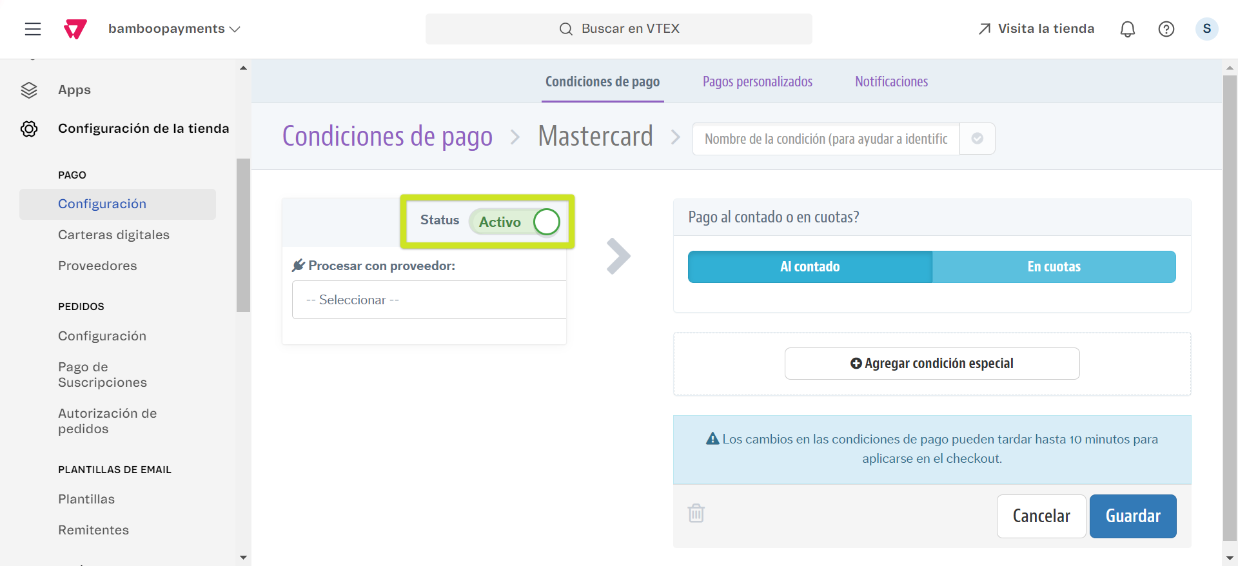Click the sidebar scrollbar thumb
Image resolution: width=1238 pixels, height=566 pixels.
243,235
